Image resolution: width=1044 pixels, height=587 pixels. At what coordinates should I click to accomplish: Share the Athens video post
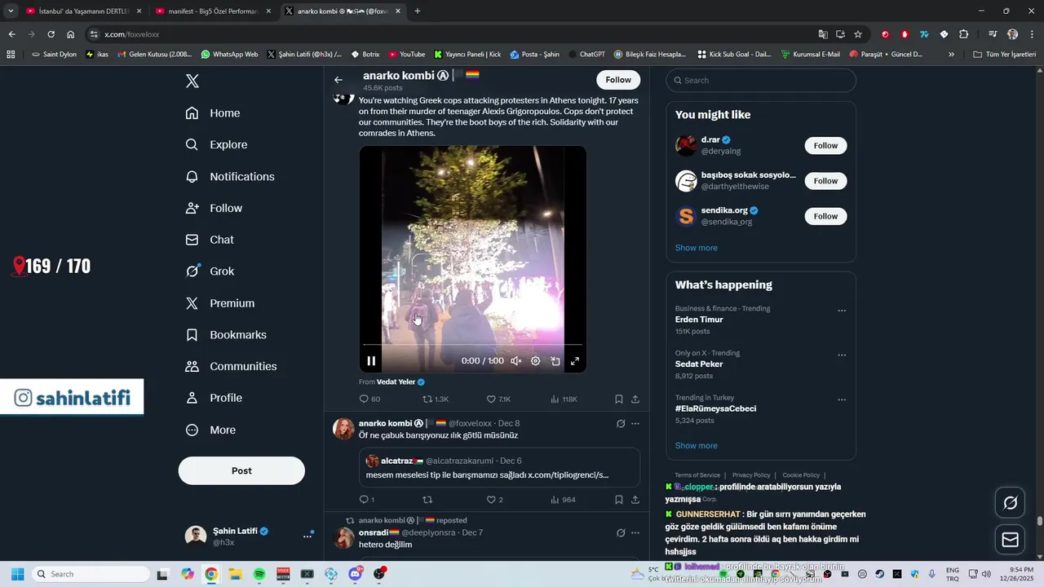tap(635, 399)
